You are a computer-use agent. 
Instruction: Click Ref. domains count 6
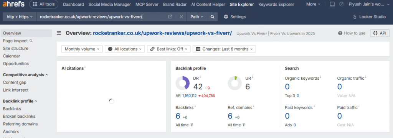point(230,116)
